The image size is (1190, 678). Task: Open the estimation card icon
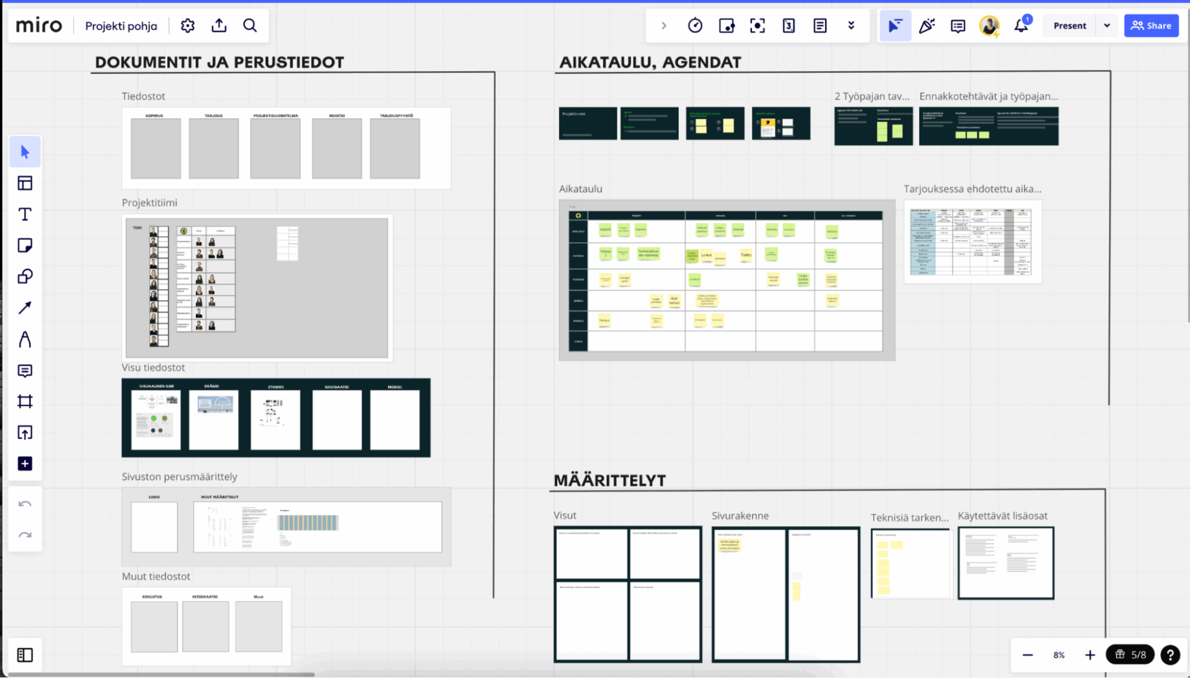pos(788,25)
